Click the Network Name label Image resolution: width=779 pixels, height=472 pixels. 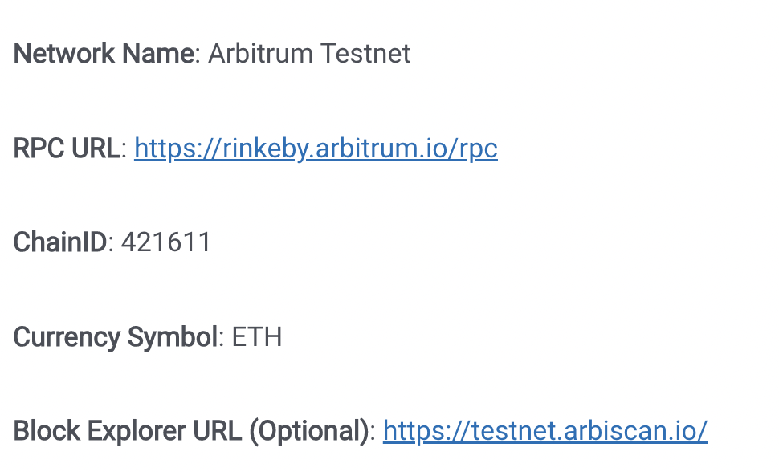point(104,54)
